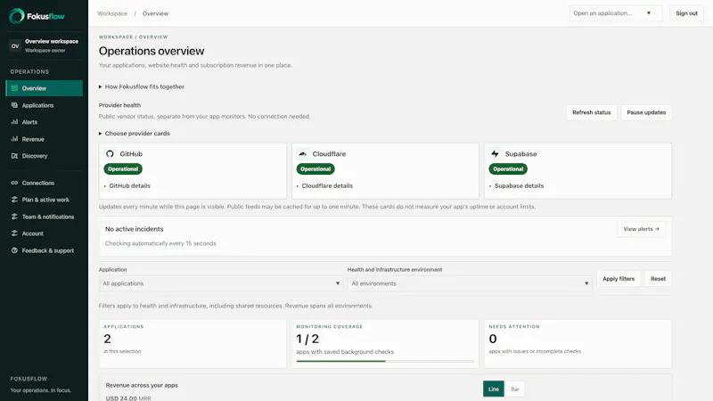The image size is (713, 401).
Task: Click the OV workspace avatar
Action: click(15, 46)
